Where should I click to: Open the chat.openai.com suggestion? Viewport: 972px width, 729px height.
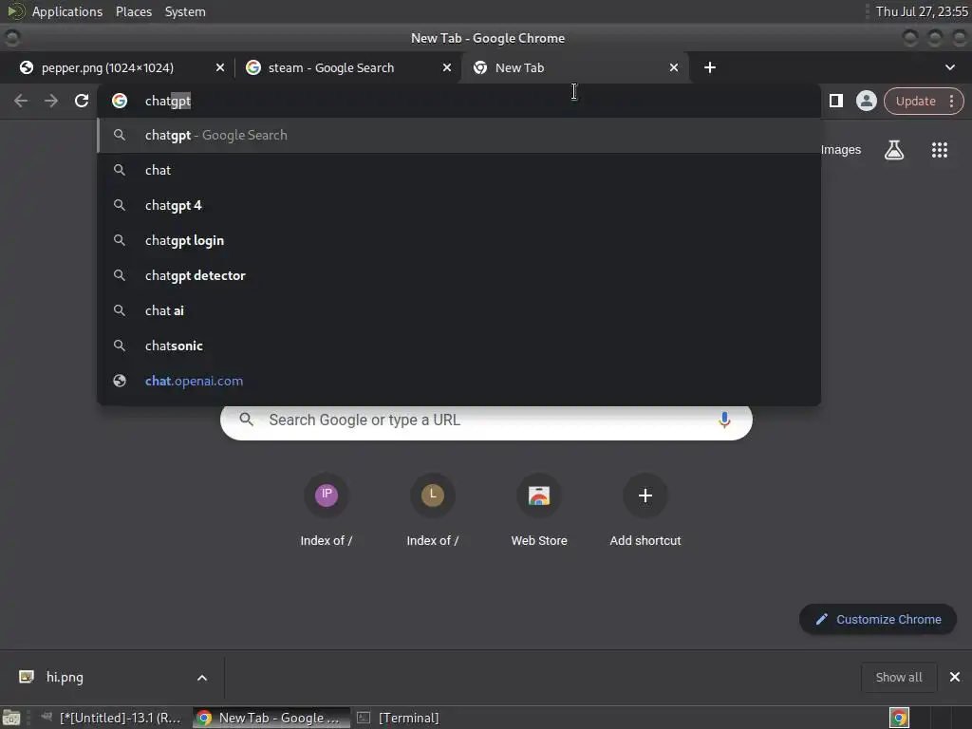tap(458, 381)
